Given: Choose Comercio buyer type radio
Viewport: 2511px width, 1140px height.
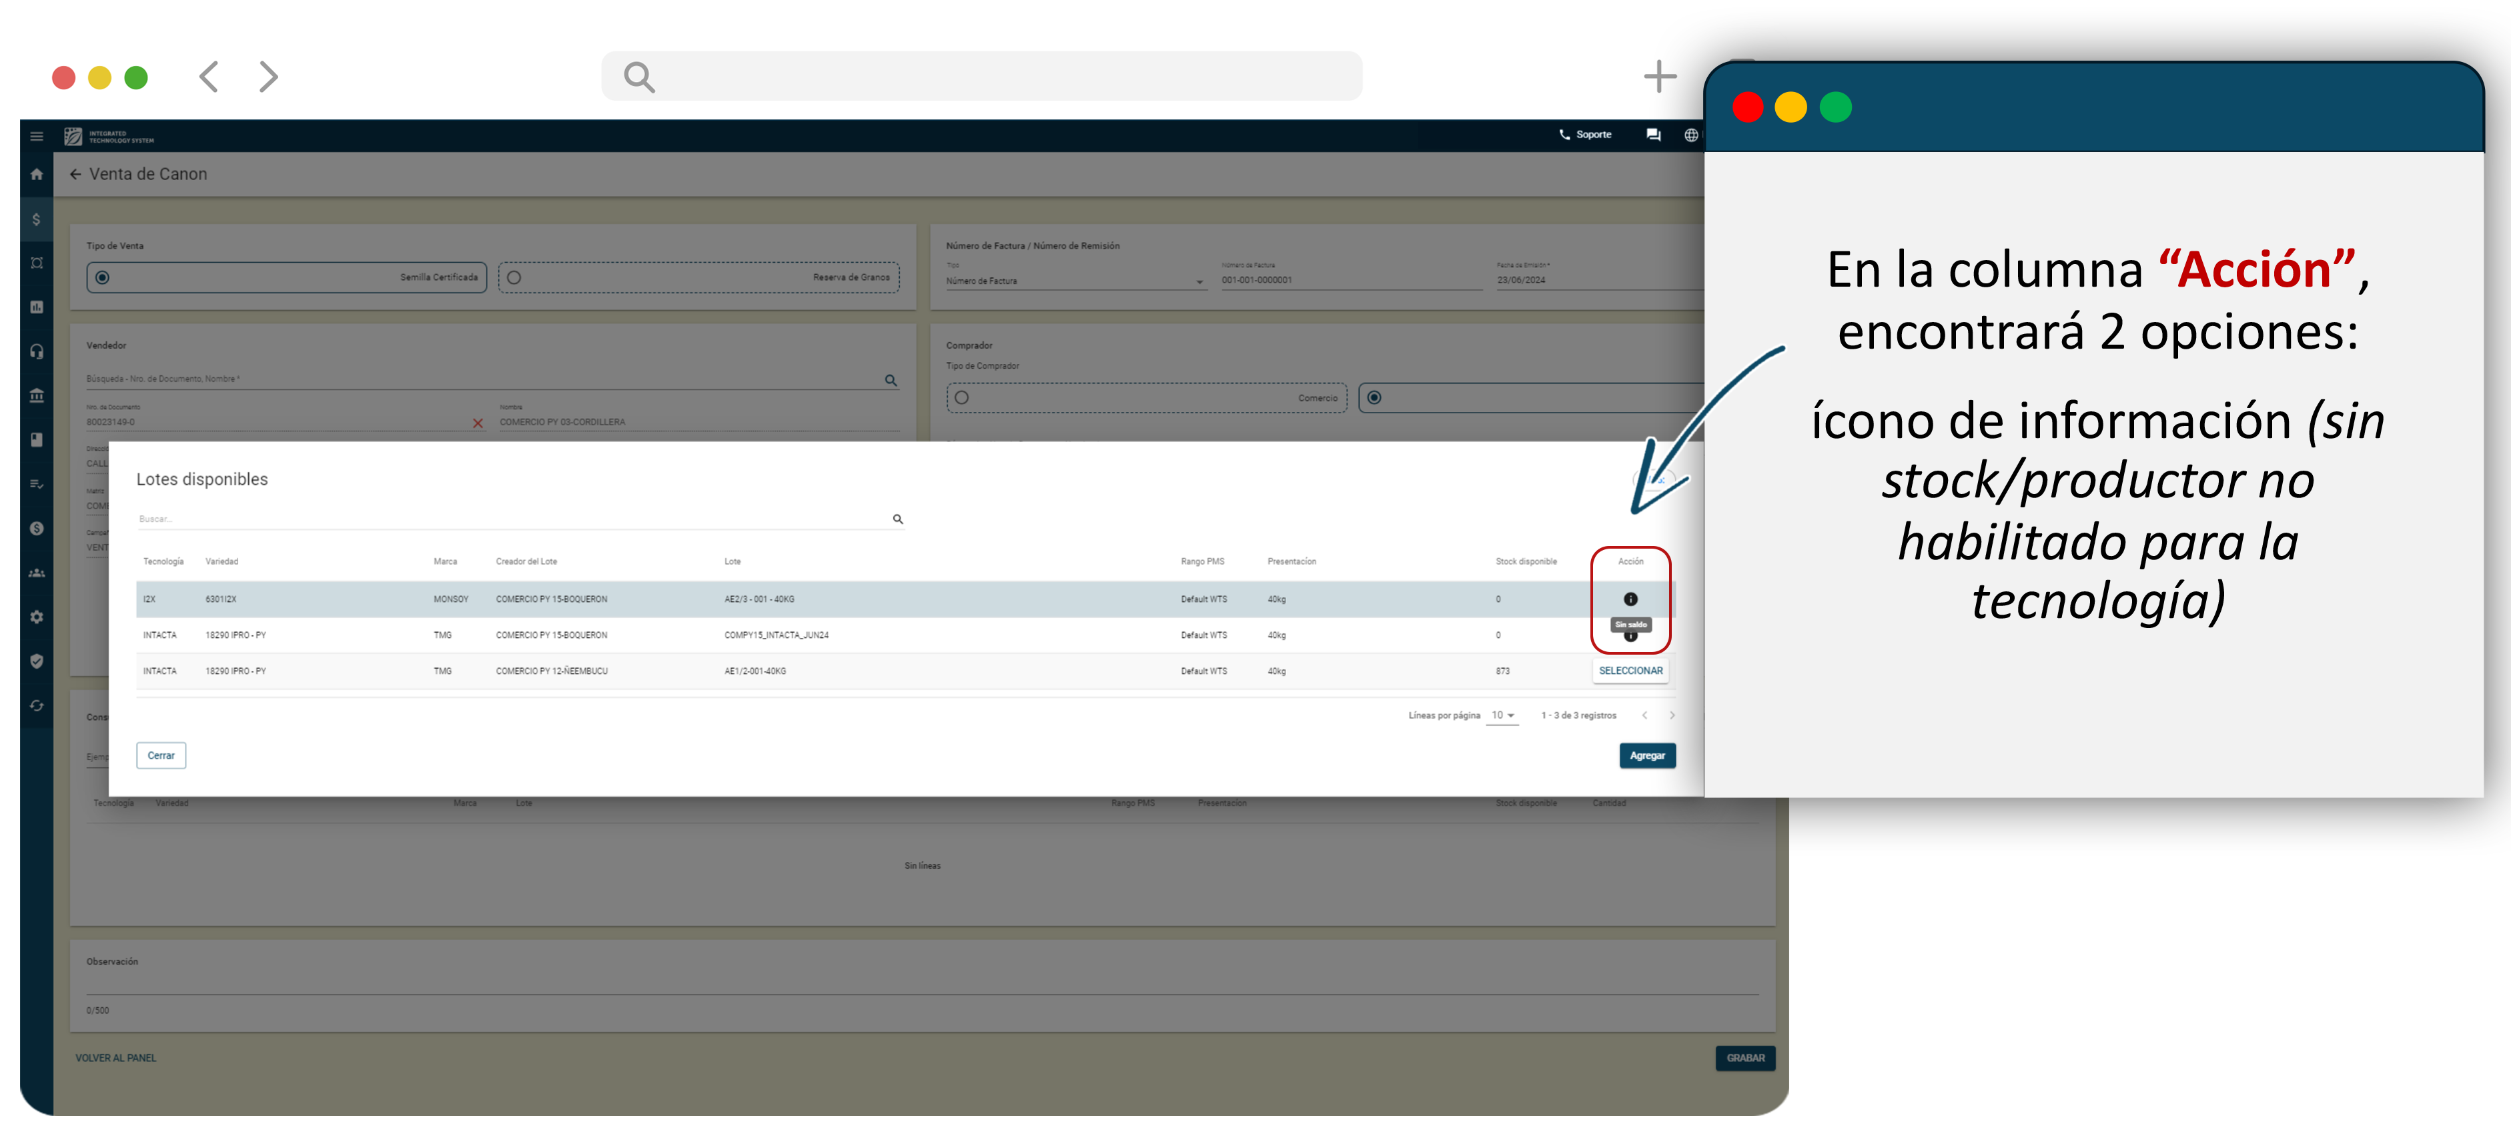Looking at the screenshot, I should click(962, 397).
